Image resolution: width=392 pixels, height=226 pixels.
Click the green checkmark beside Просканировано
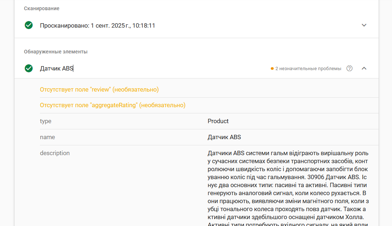(29, 25)
